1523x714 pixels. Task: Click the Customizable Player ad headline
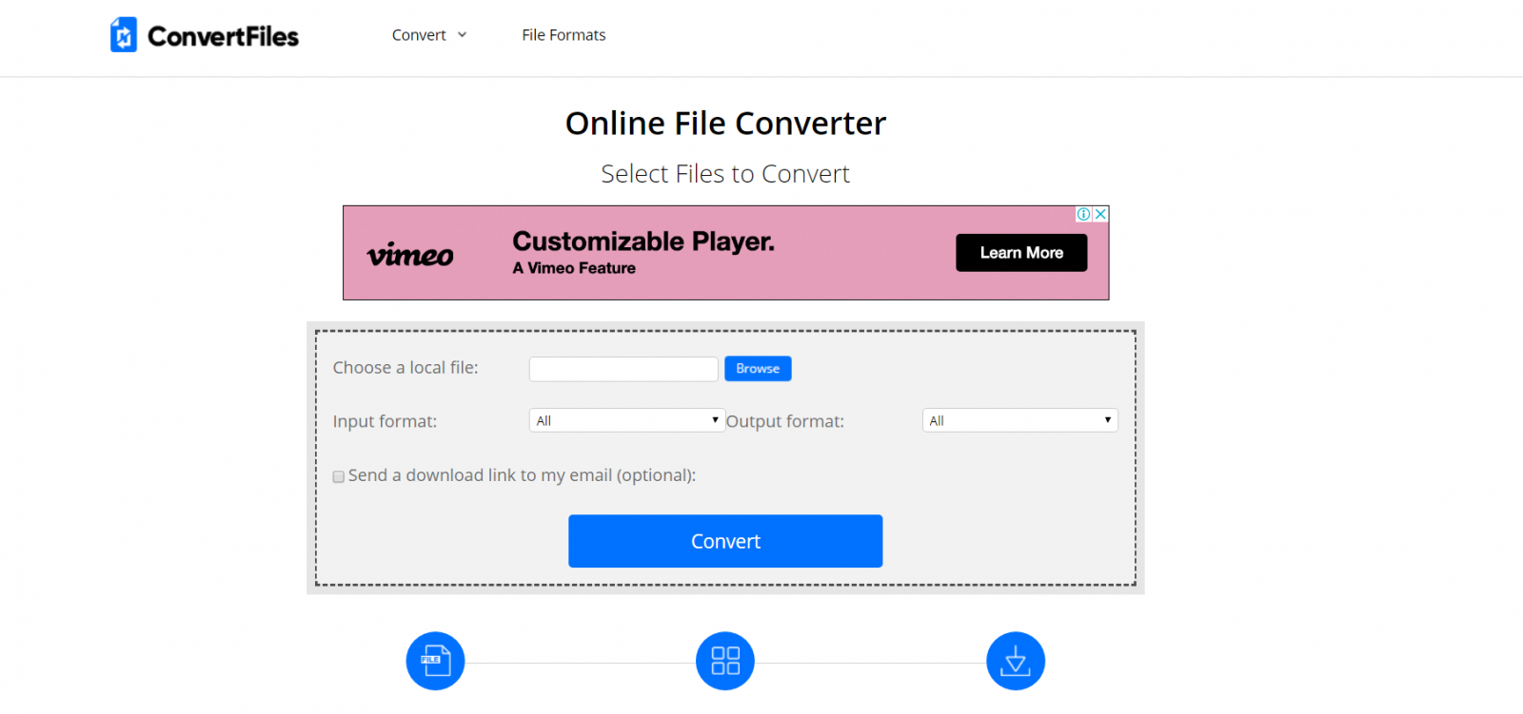pos(643,241)
